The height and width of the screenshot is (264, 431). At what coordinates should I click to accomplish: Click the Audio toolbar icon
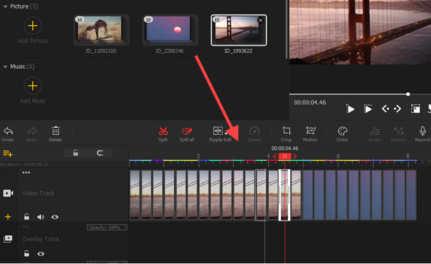tap(375, 131)
